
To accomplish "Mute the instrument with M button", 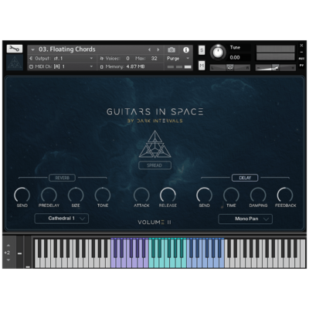I will point(202,66).
